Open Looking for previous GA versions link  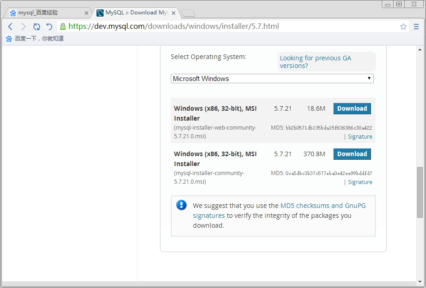315,62
